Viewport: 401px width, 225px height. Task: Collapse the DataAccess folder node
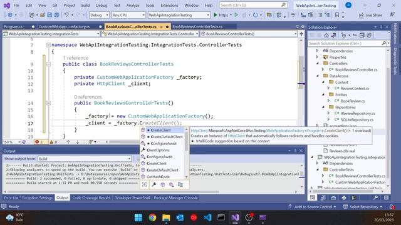tap(318, 76)
